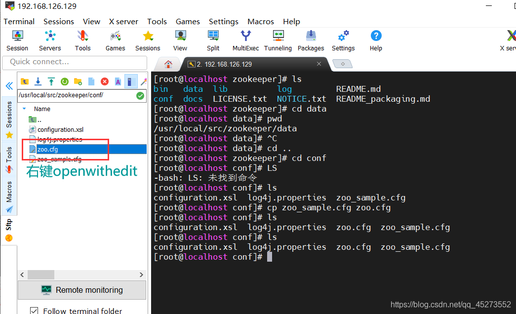Image resolution: width=516 pixels, height=314 pixels.
Task: Open the Tunneling toolbar icon
Action: click(278, 40)
